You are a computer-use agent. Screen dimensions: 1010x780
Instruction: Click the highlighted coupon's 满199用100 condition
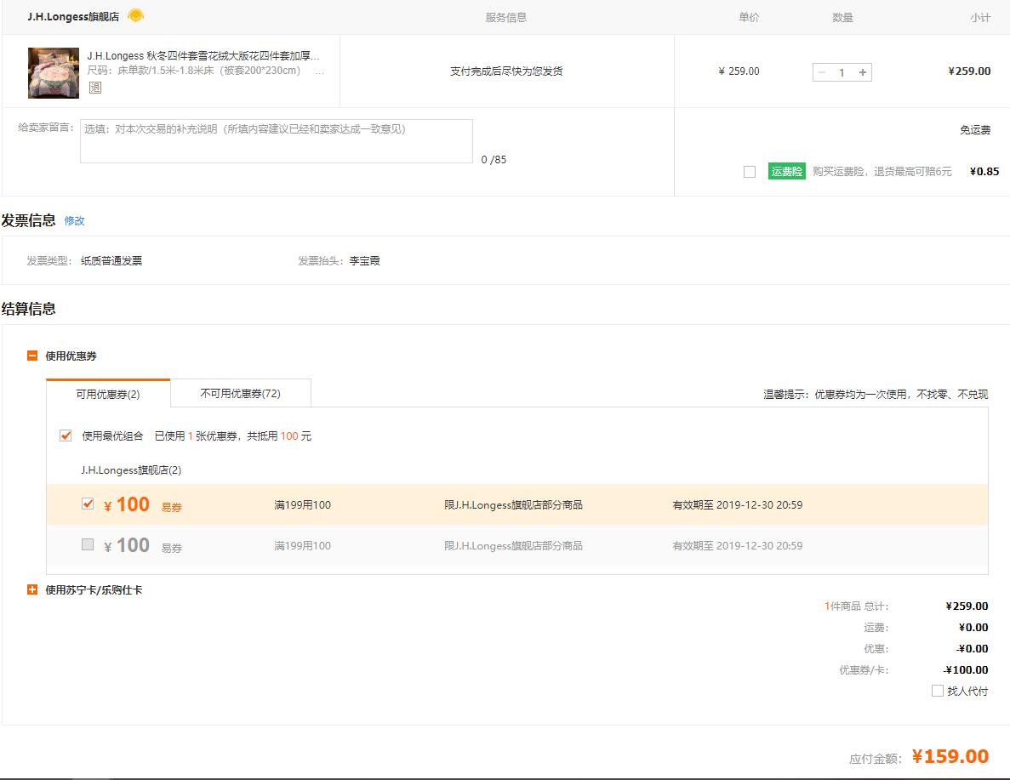303,505
